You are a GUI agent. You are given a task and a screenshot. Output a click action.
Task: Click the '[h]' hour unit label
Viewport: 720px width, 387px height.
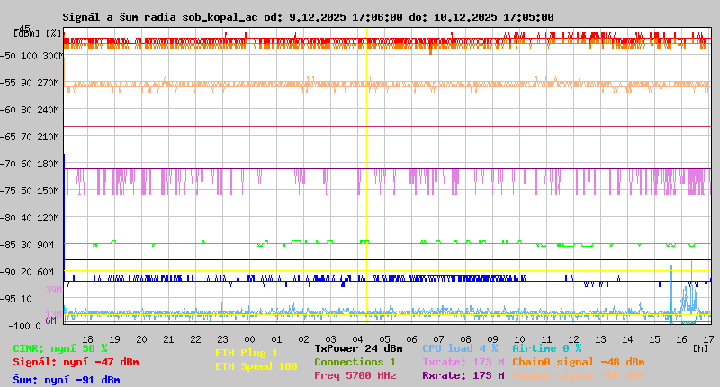(700, 348)
